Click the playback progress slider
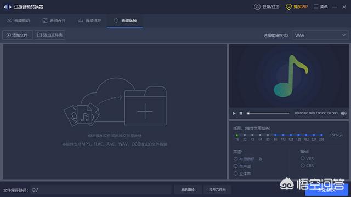 (x=269, y=113)
